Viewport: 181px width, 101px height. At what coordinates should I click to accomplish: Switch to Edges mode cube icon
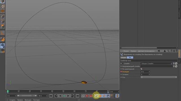3,21
